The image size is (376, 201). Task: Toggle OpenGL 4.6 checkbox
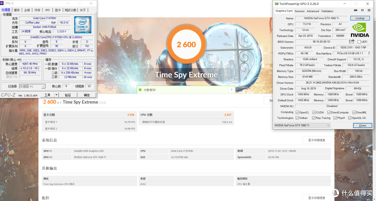(350, 118)
